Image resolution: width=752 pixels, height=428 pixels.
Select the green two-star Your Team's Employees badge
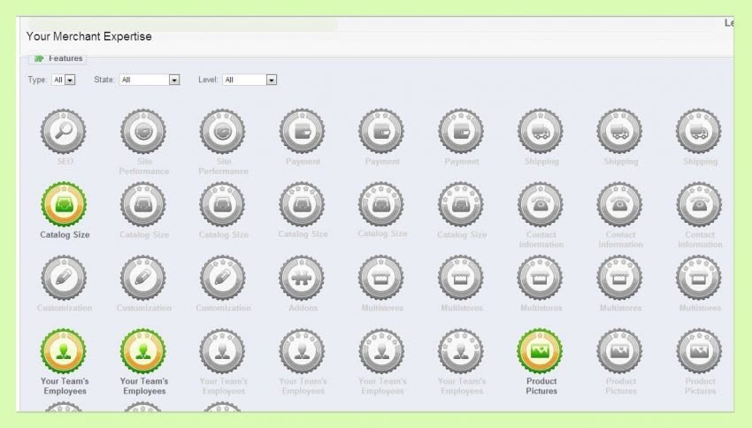click(x=143, y=351)
